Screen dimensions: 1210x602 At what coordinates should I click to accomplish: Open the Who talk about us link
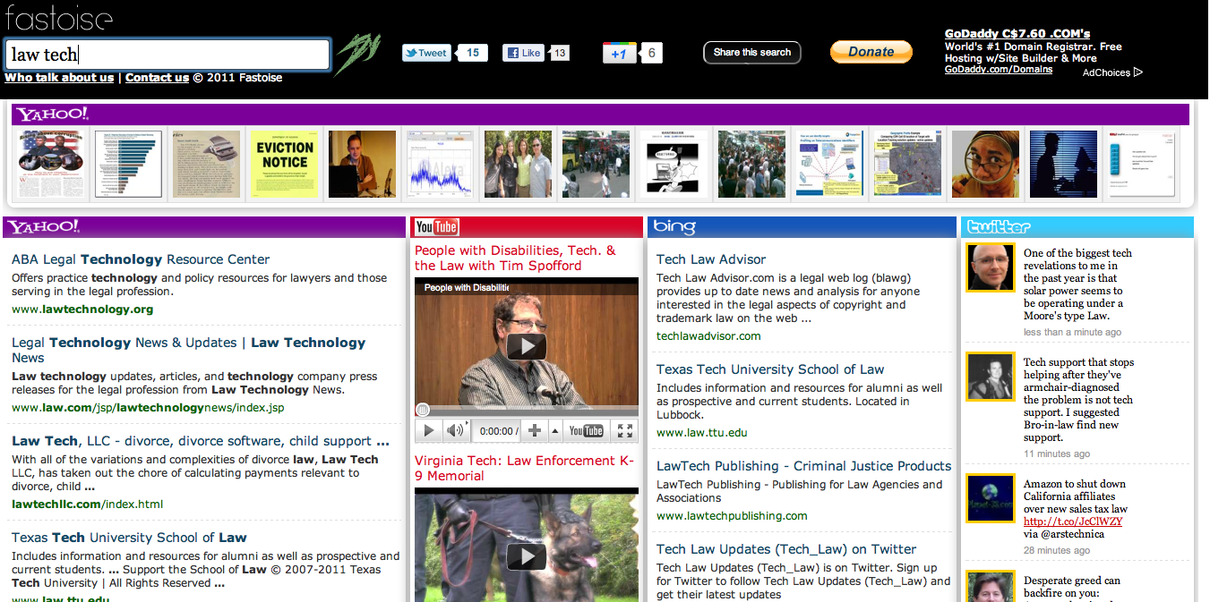click(x=59, y=78)
